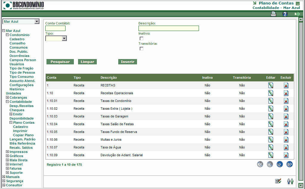Jump to the last page of records
305x189 pixels.
click(290, 164)
